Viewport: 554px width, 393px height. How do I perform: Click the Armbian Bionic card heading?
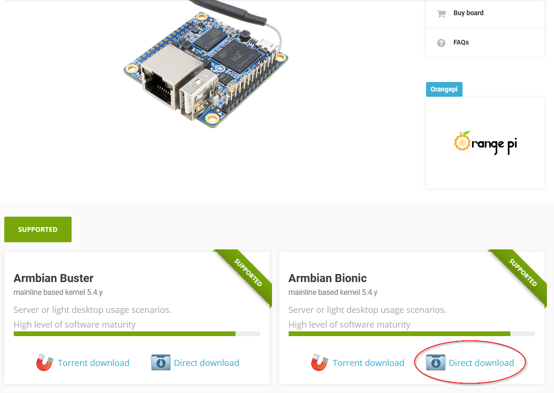(x=327, y=278)
